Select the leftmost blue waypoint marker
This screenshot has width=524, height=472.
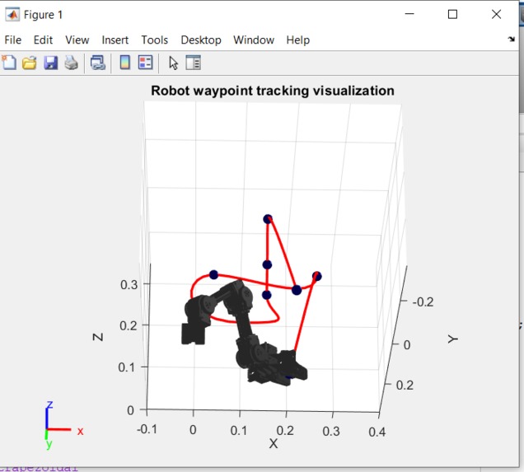(214, 275)
